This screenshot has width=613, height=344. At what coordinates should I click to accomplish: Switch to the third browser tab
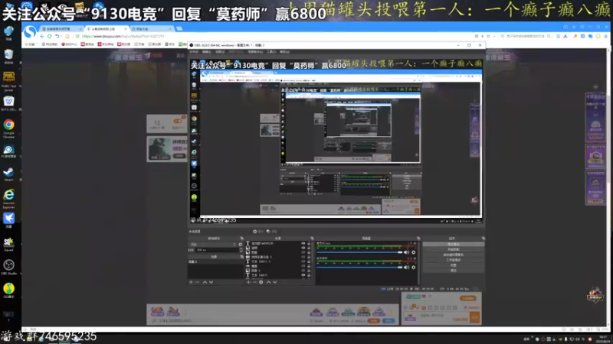point(151,29)
